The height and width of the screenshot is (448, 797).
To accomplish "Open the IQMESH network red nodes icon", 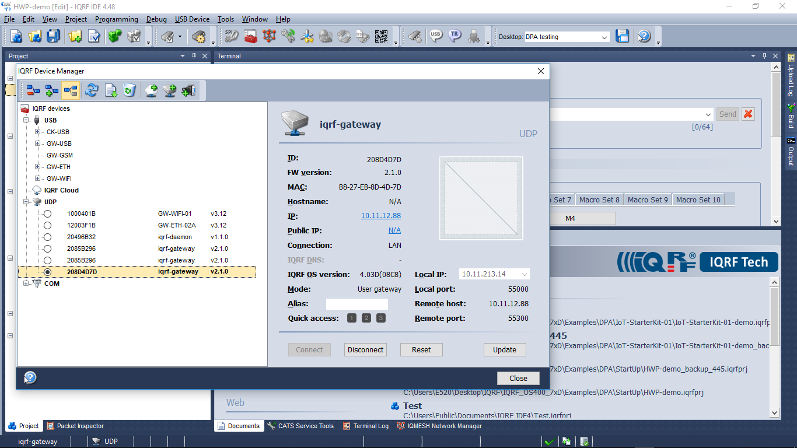I will 269,36.
